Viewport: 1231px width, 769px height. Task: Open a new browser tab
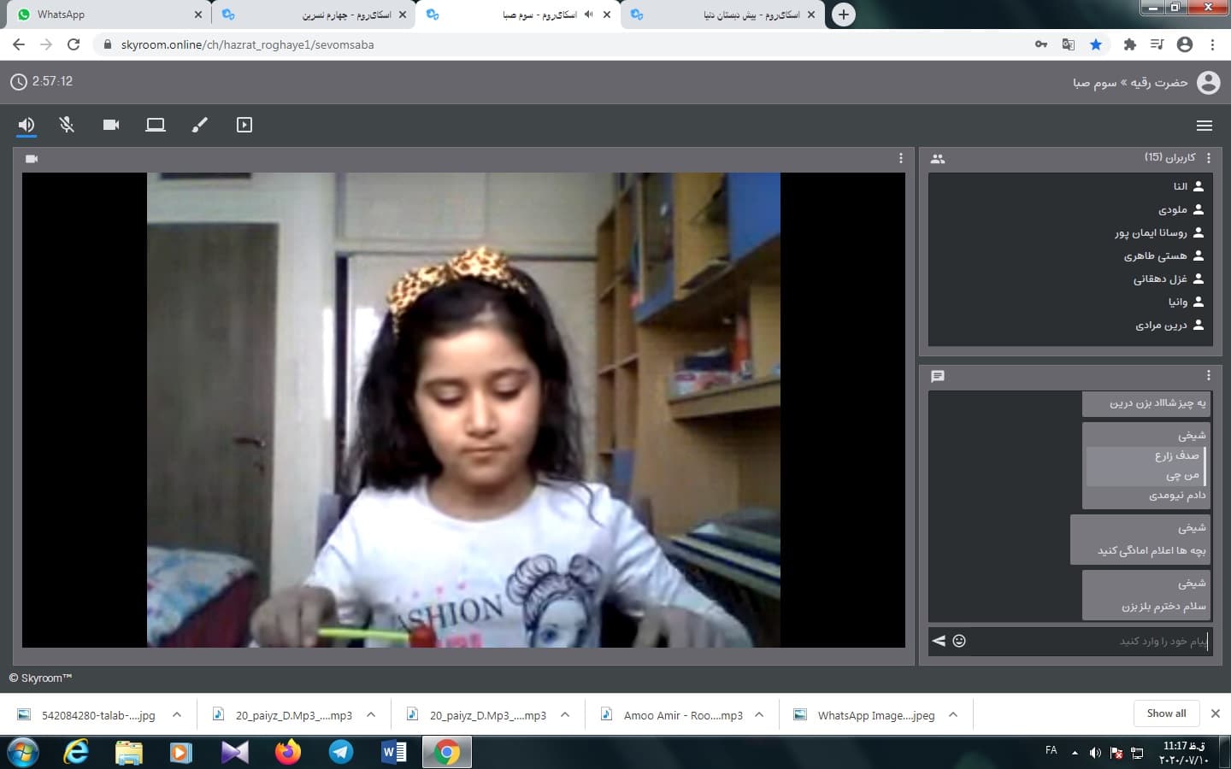(x=843, y=15)
